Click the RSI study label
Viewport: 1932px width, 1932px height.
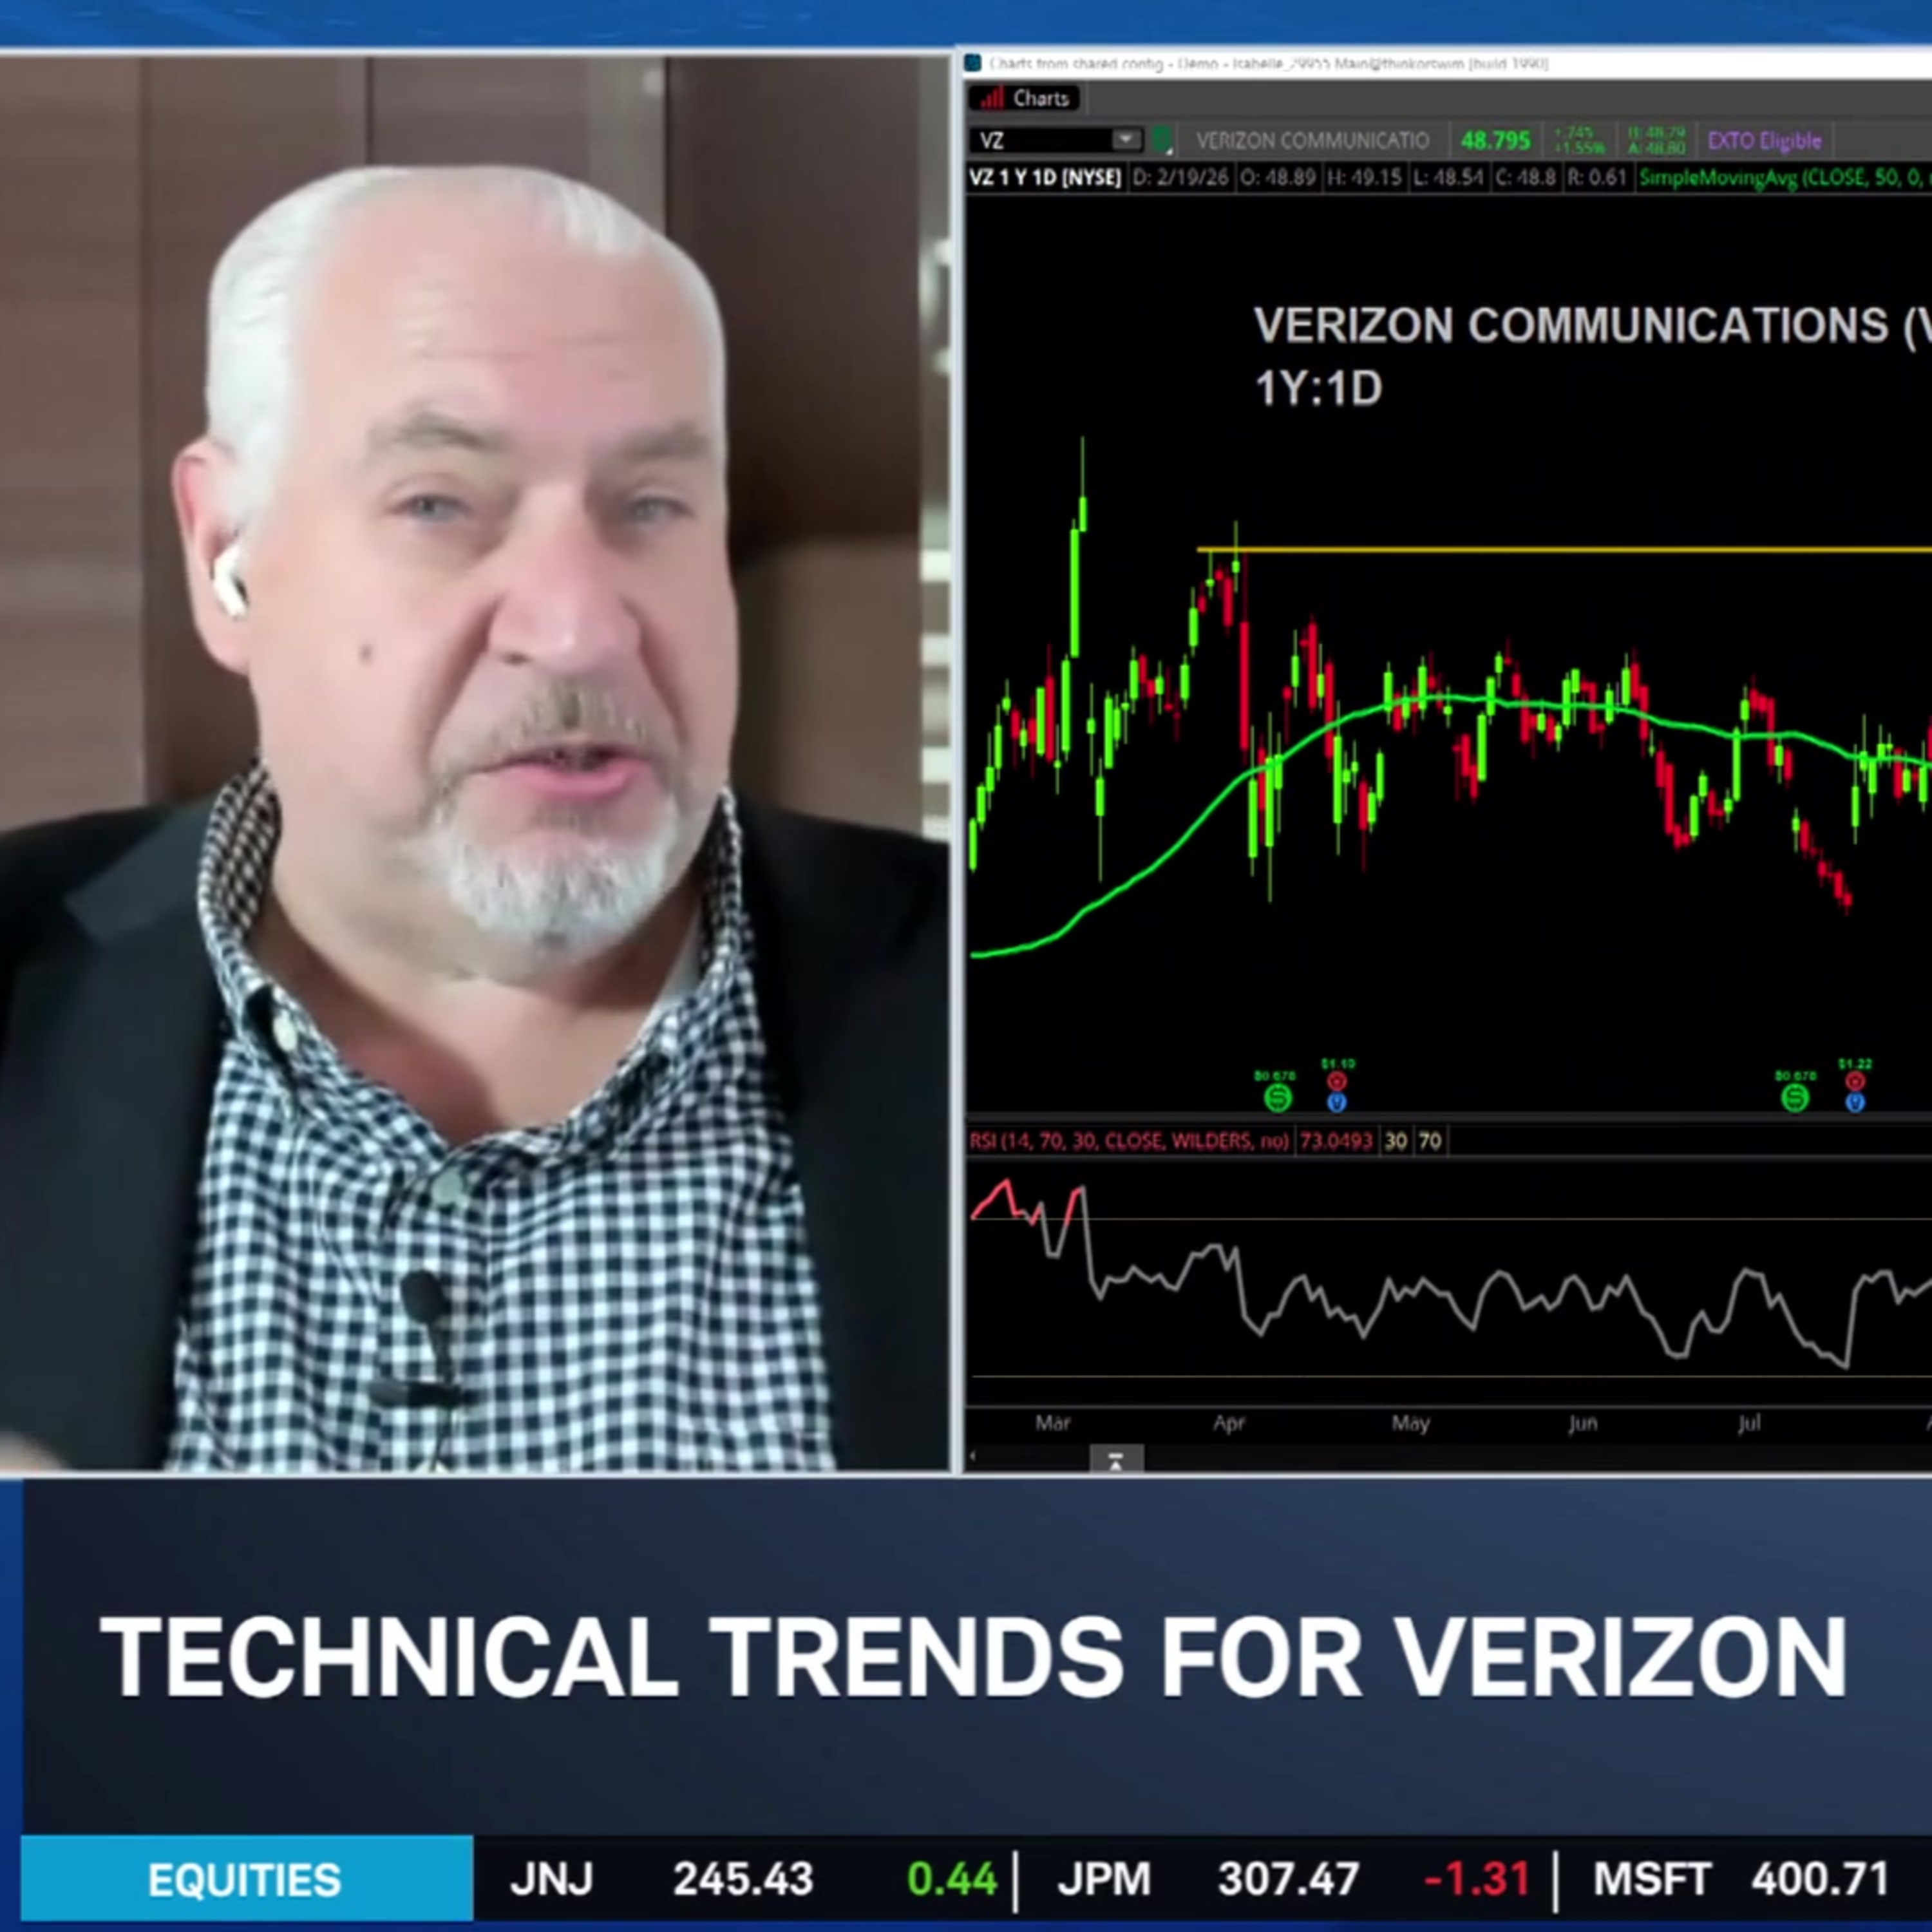pyautogui.click(x=1129, y=1141)
